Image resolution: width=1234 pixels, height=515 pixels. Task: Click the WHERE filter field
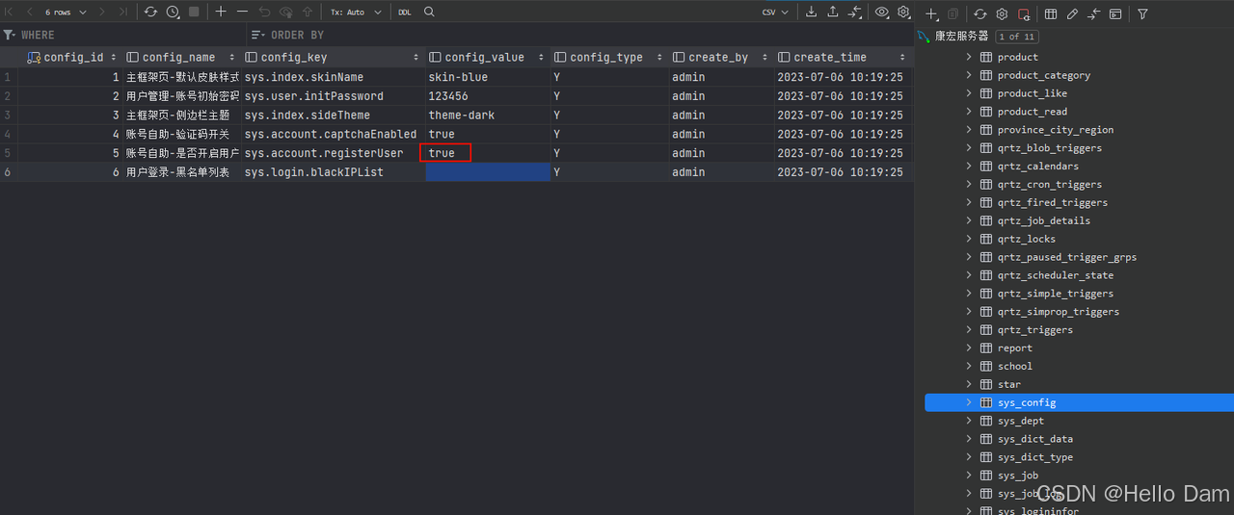pyautogui.click(x=123, y=35)
